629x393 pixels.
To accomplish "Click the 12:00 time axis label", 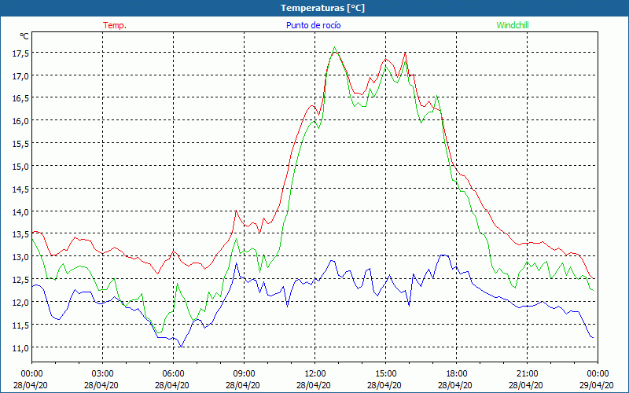I will click(x=315, y=374).
